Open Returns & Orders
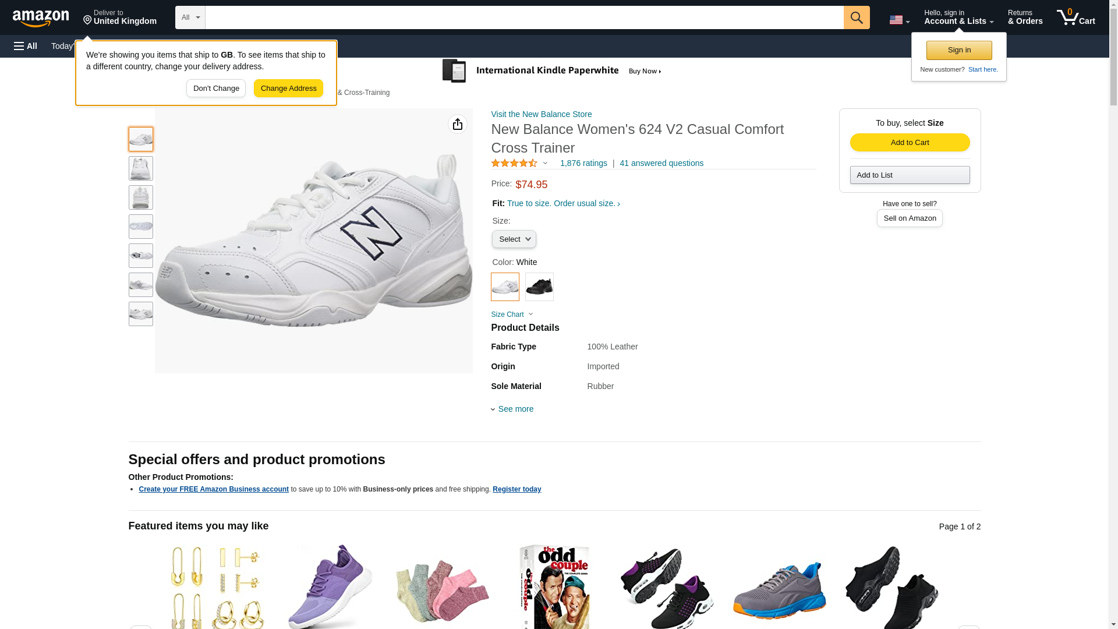This screenshot has height=629, width=1118. pyautogui.click(x=1025, y=17)
